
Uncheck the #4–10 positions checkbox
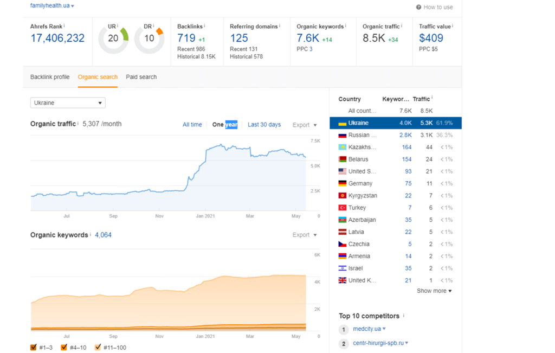64,348
